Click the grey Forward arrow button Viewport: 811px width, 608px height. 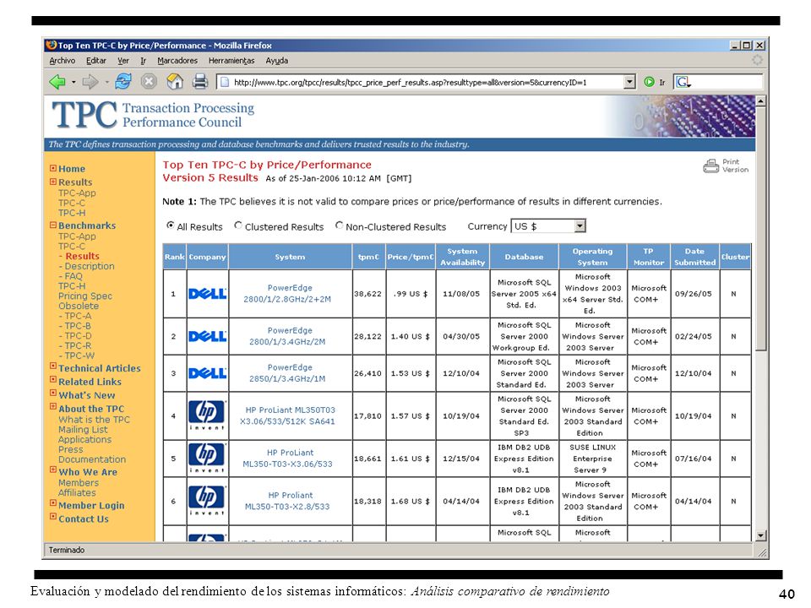click(90, 82)
